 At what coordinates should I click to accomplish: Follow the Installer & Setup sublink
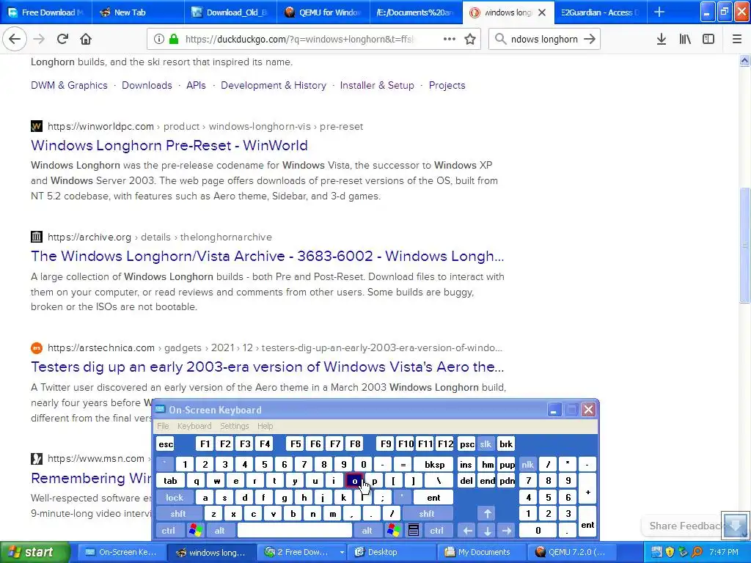[377, 85]
